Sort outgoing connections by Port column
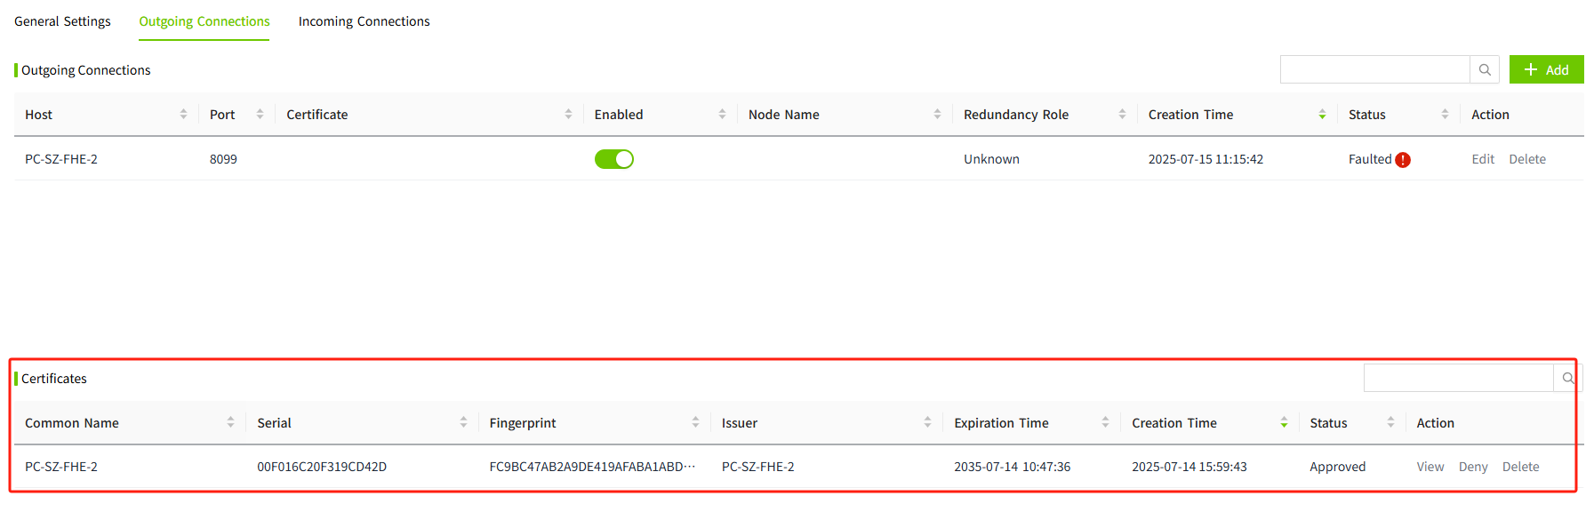This screenshot has width=1594, height=512. [x=260, y=115]
